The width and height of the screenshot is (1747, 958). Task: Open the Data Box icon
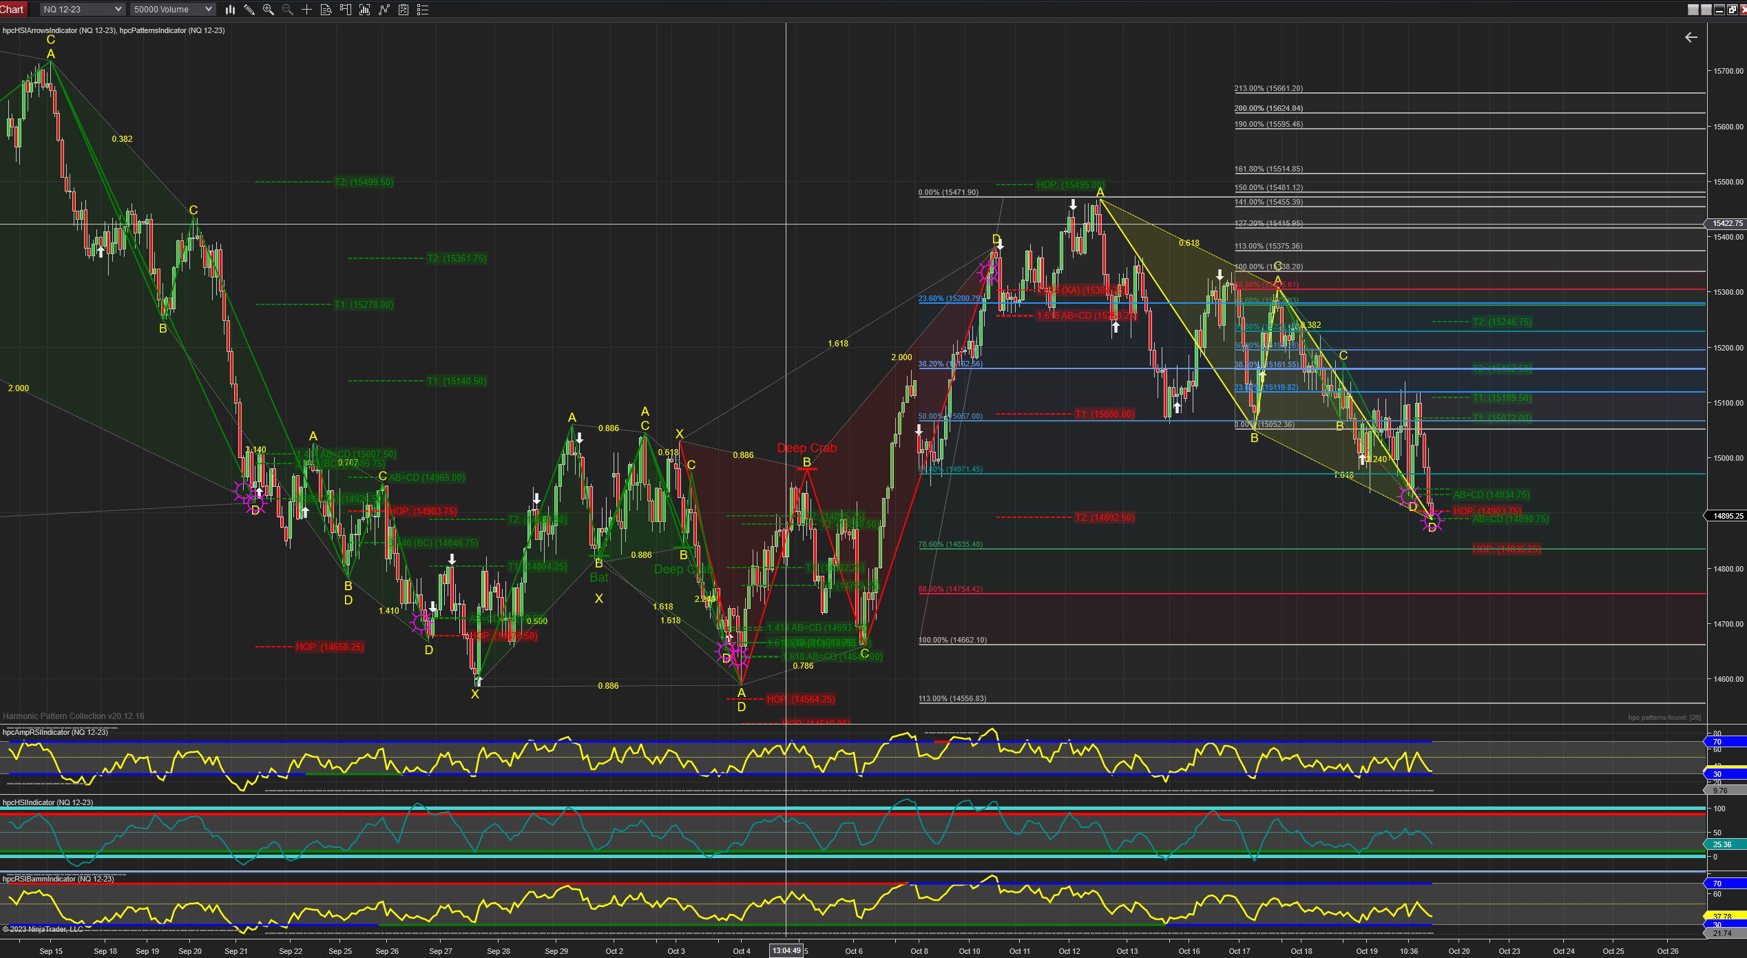tap(326, 10)
